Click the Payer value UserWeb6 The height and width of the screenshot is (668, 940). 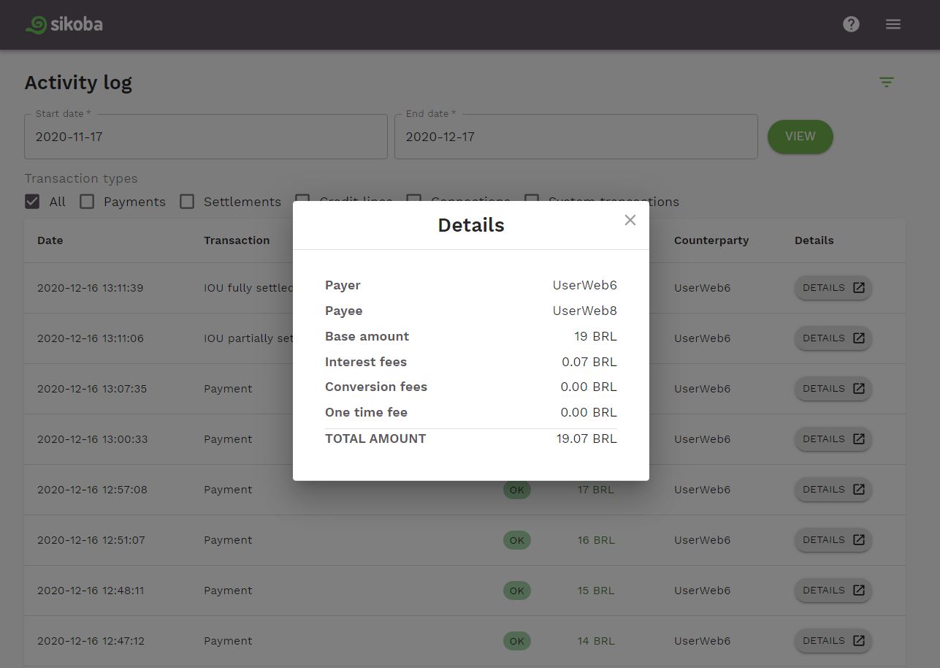coord(585,285)
